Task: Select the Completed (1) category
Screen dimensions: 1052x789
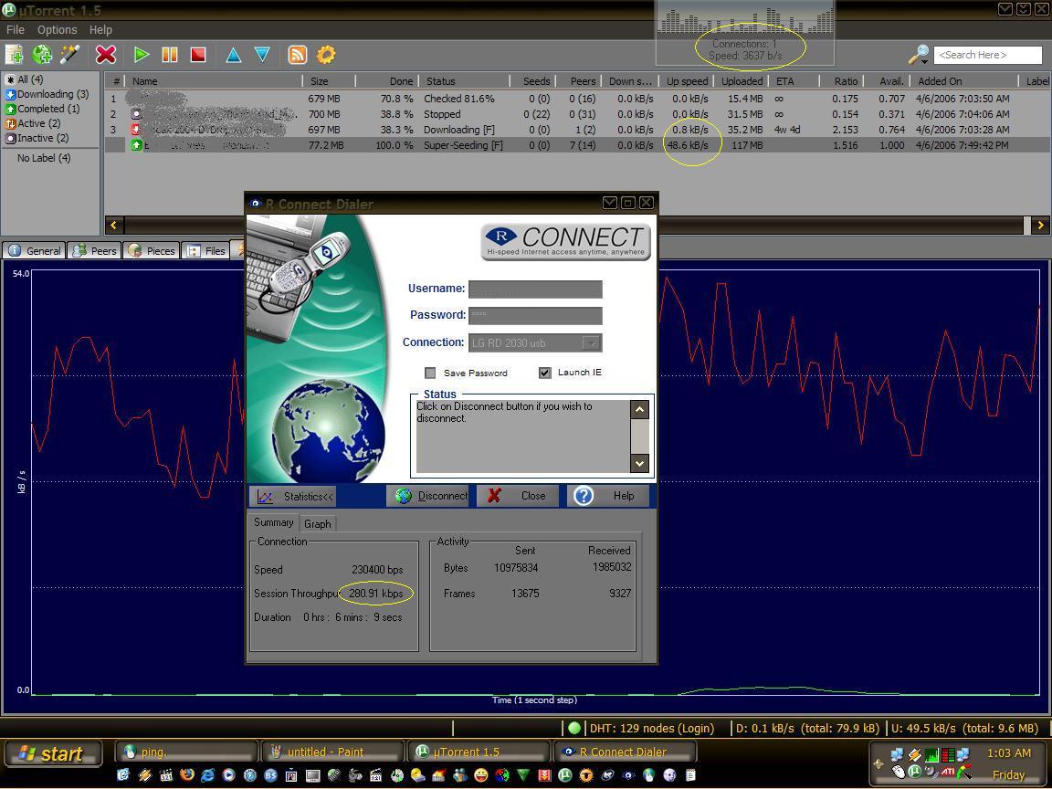Action: tap(42, 109)
